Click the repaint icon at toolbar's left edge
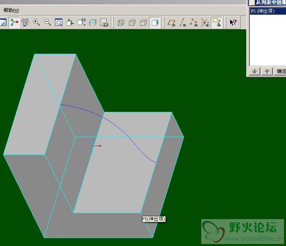This screenshot has height=246, width=286. [x=3, y=22]
